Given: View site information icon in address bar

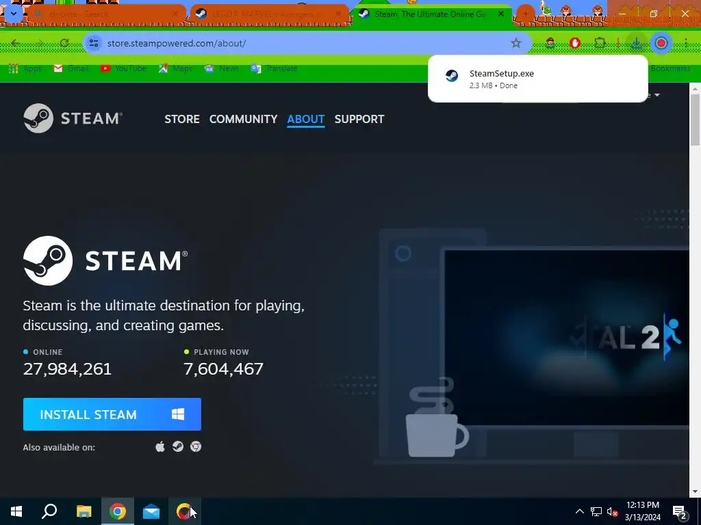Looking at the screenshot, I should pos(94,43).
